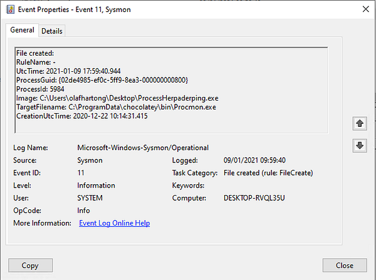The width and height of the screenshot is (376, 280).
Task: Switch to the Details tab
Action: pyautogui.click(x=52, y=31)
